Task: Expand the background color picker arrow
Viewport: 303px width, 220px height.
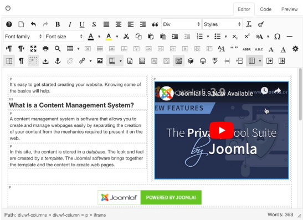Action: point(117,37)
